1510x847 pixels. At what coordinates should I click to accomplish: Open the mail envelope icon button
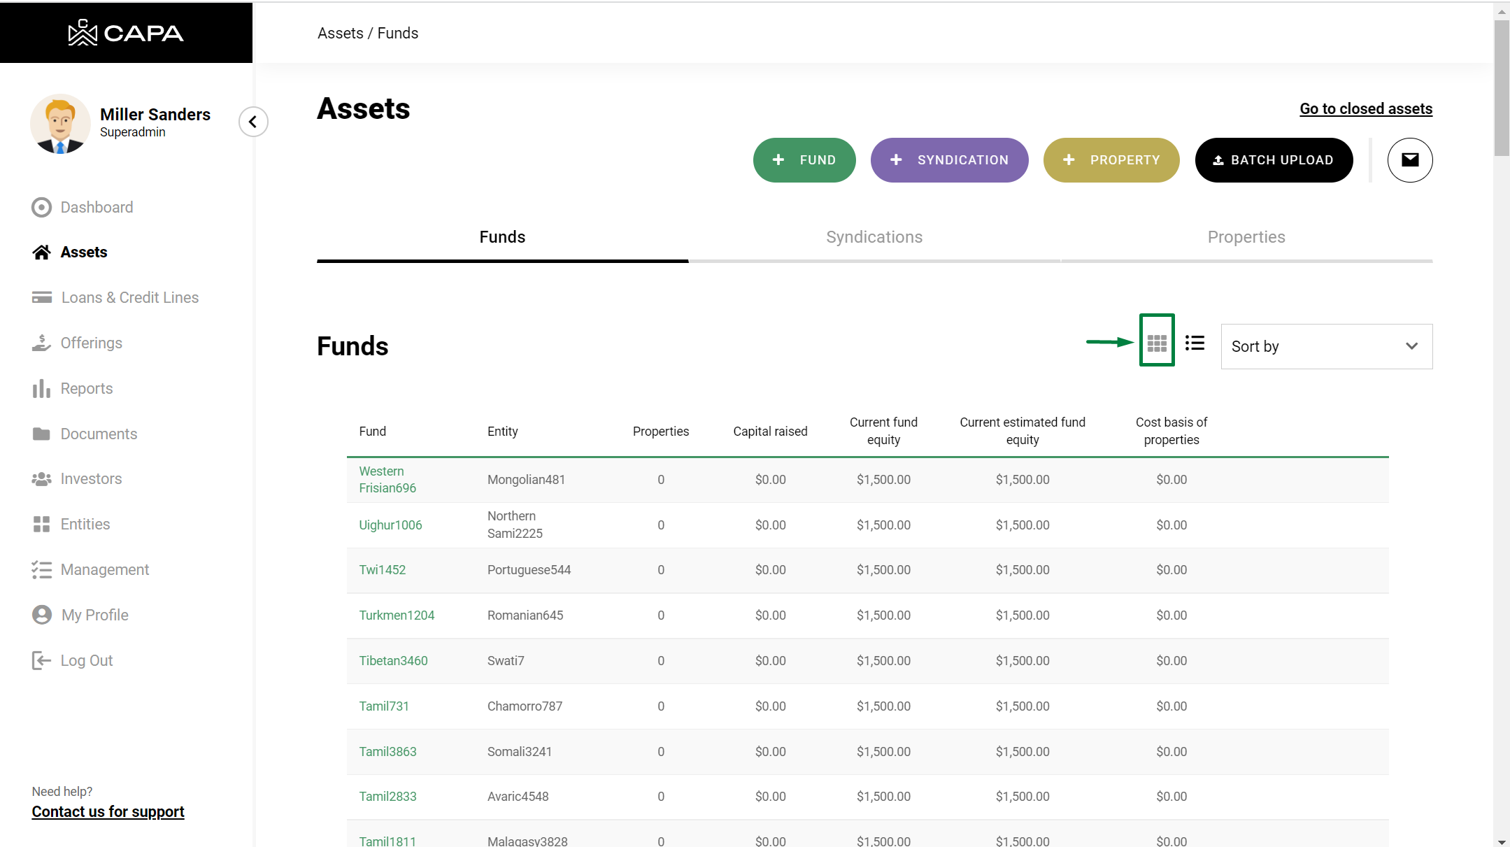pos(1409,160)
